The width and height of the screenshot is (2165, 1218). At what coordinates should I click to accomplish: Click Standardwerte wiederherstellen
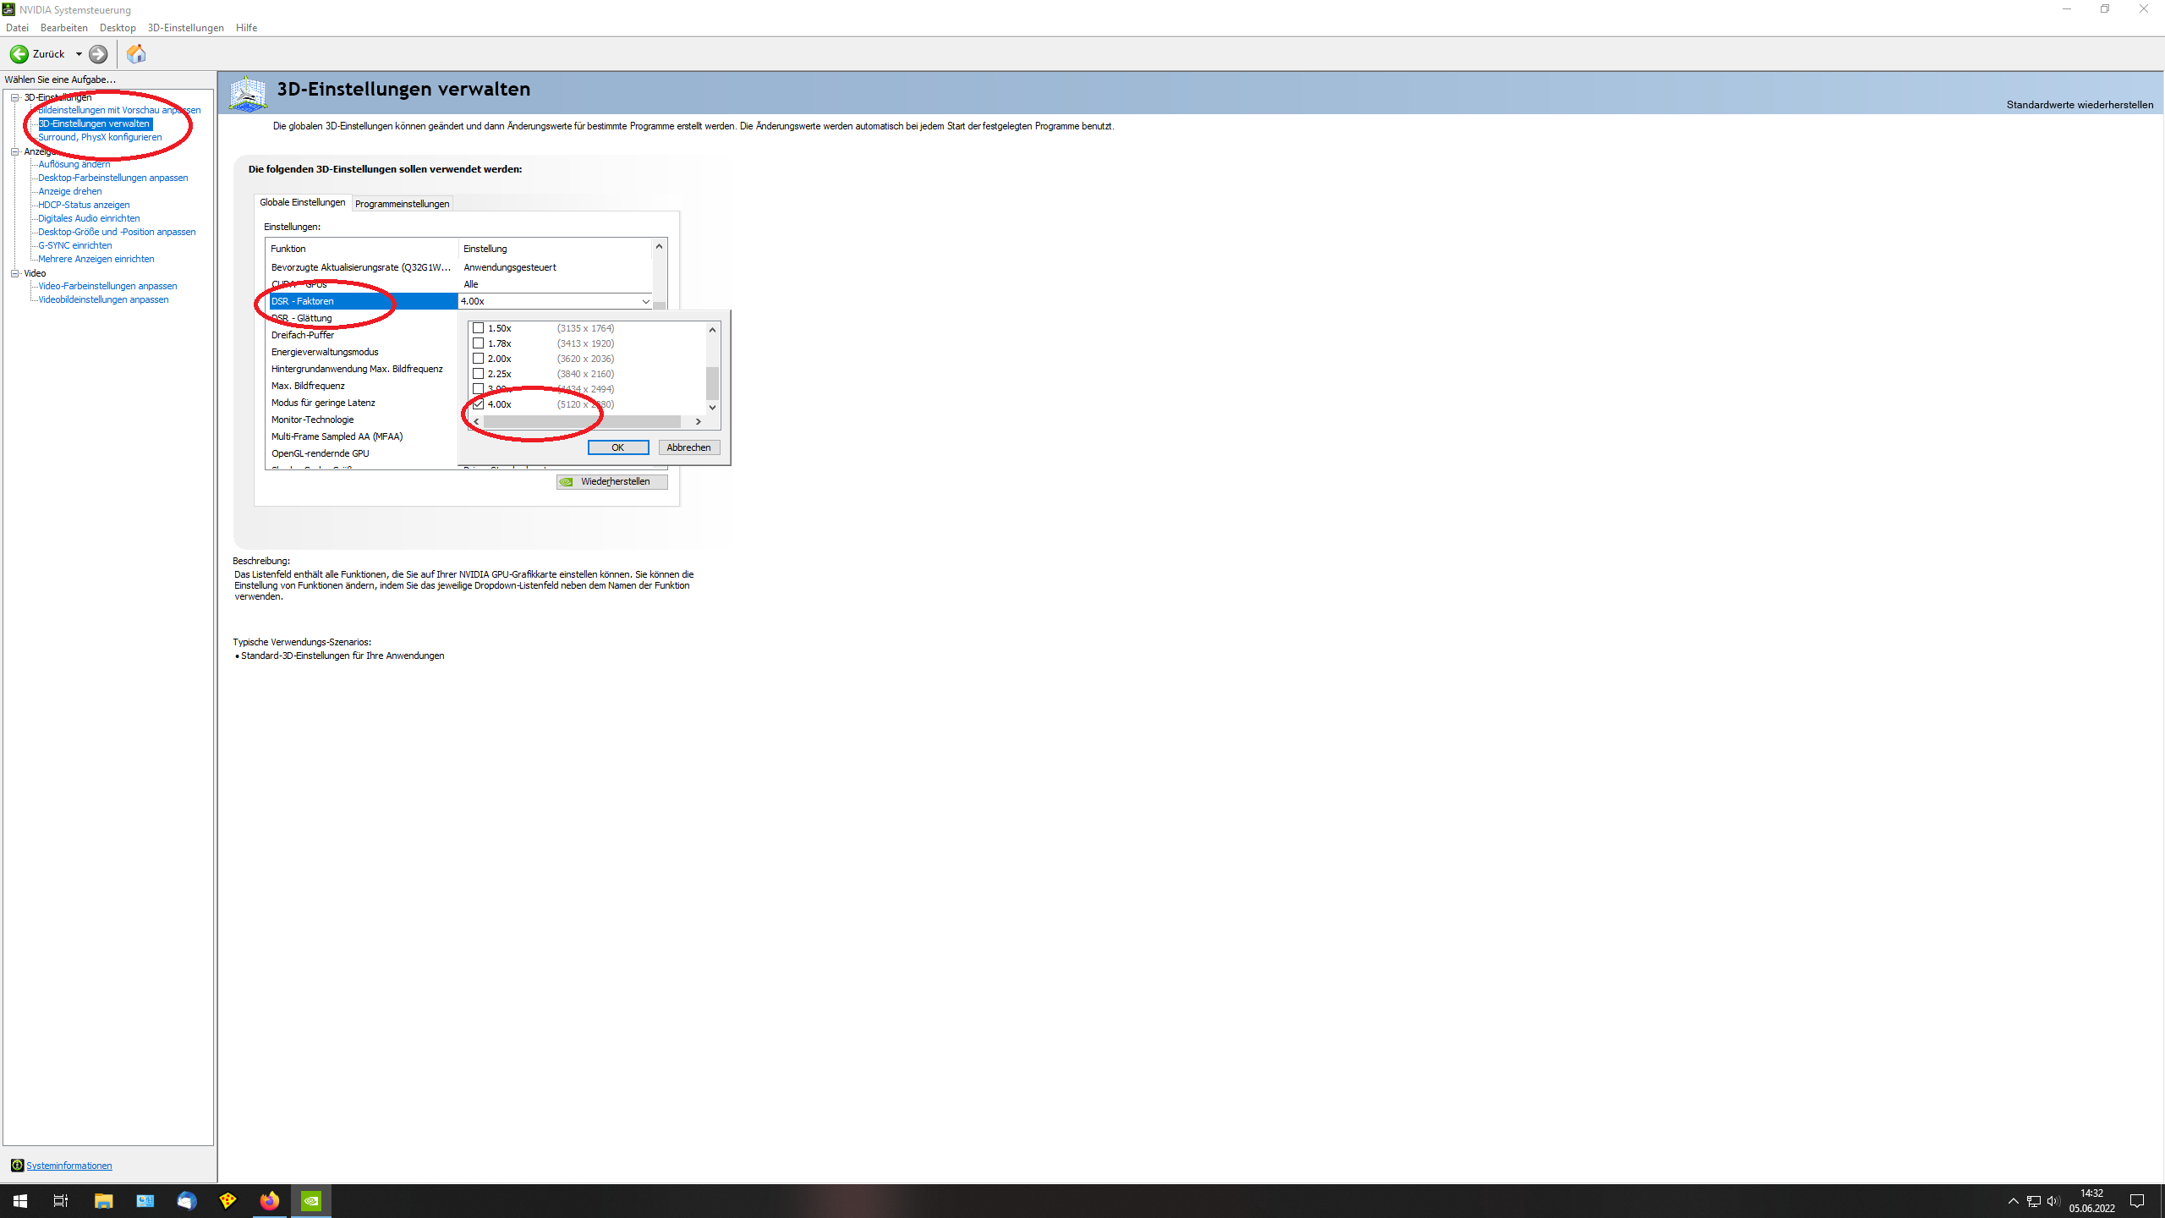click(2080, 104)
